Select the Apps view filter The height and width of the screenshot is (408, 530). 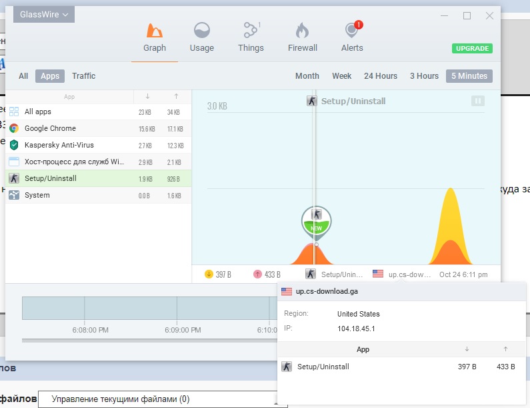[50, 76]
